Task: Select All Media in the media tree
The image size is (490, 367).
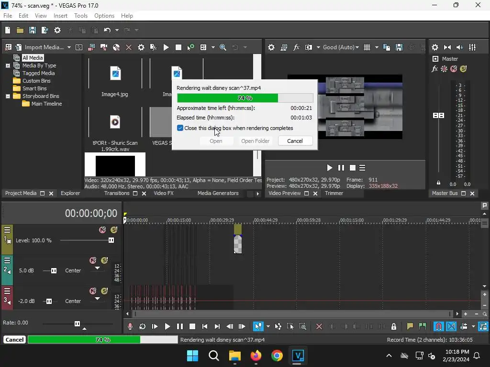Action: click(x=33, y=58)
